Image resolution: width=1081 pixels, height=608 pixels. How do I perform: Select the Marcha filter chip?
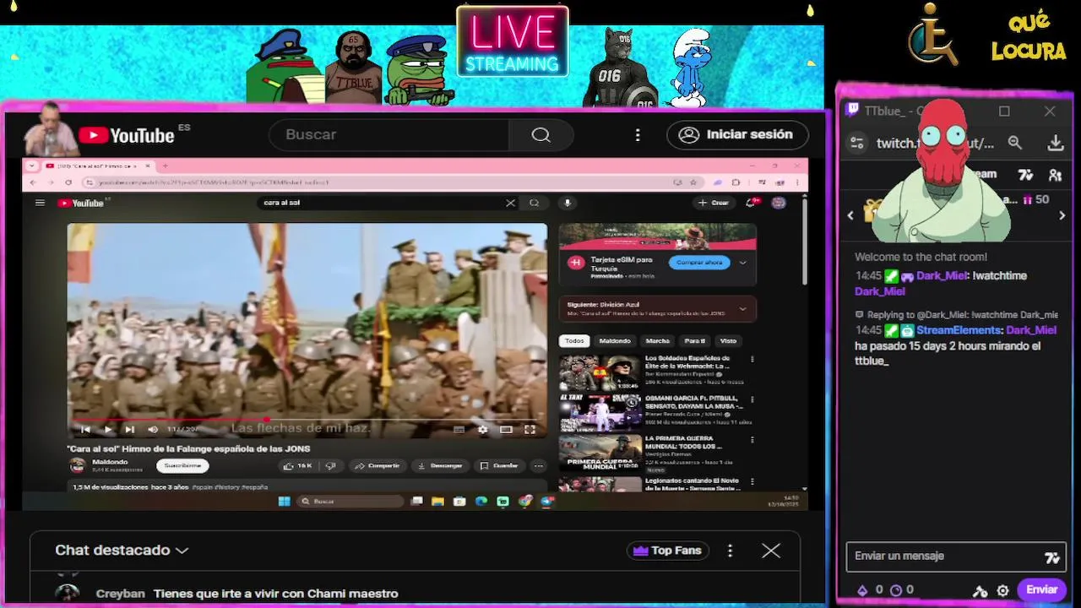click(657, 341)
